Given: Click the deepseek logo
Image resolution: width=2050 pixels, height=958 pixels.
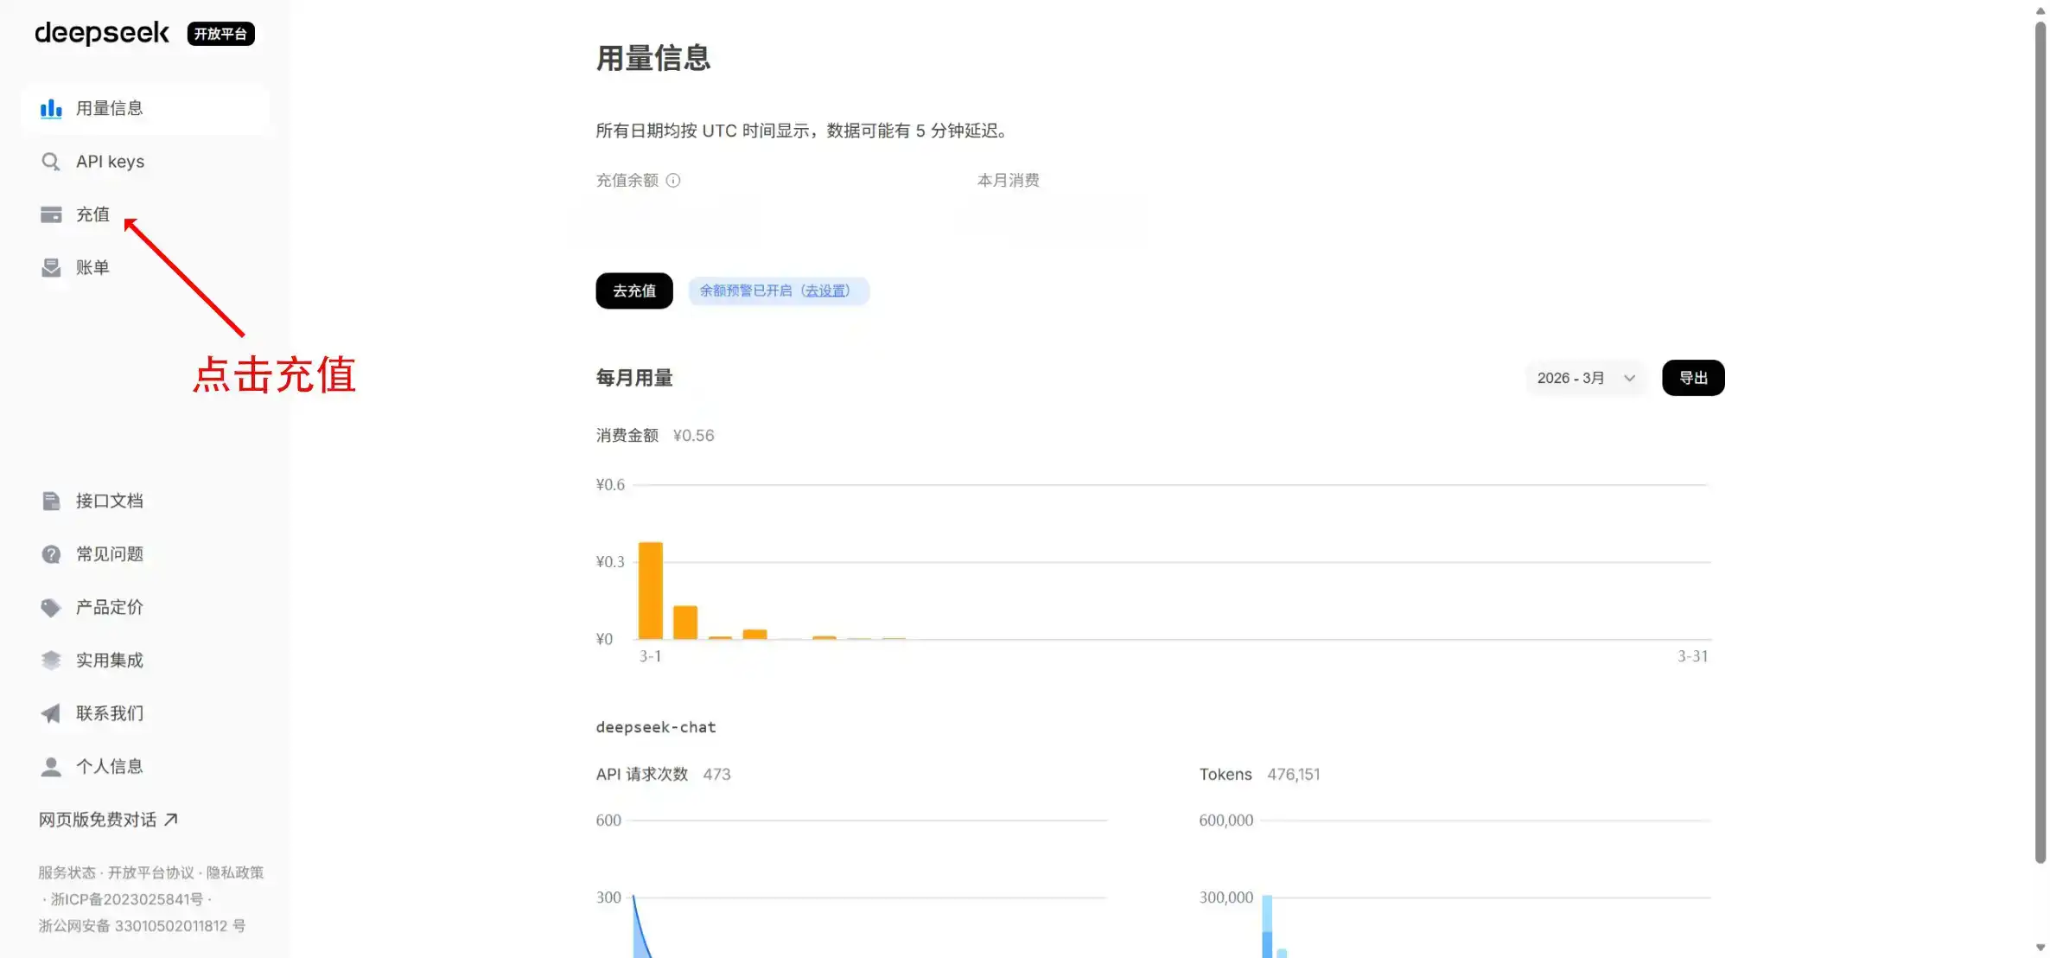Looking at the screenshot, I should [x=102, y=33].
